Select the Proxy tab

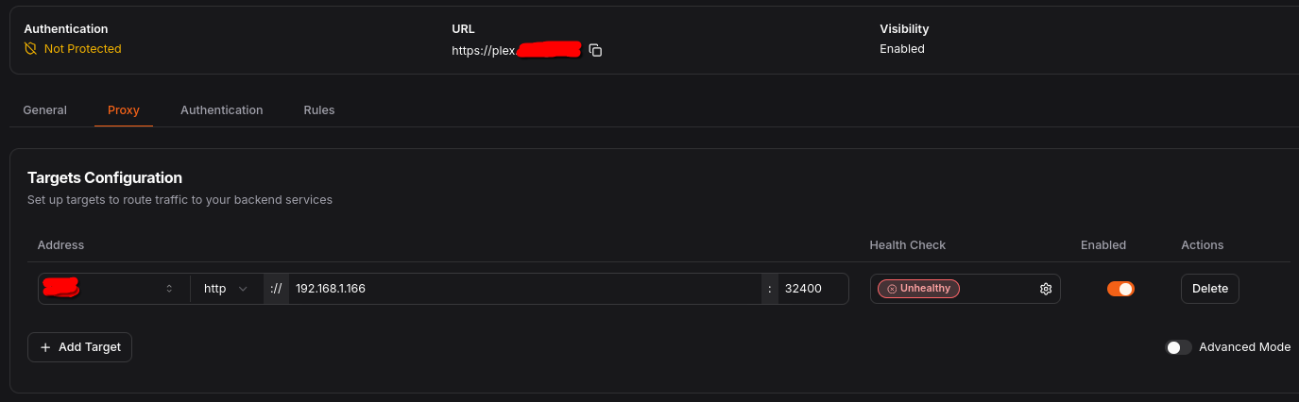pyautogui.click(x=123, y=110)
